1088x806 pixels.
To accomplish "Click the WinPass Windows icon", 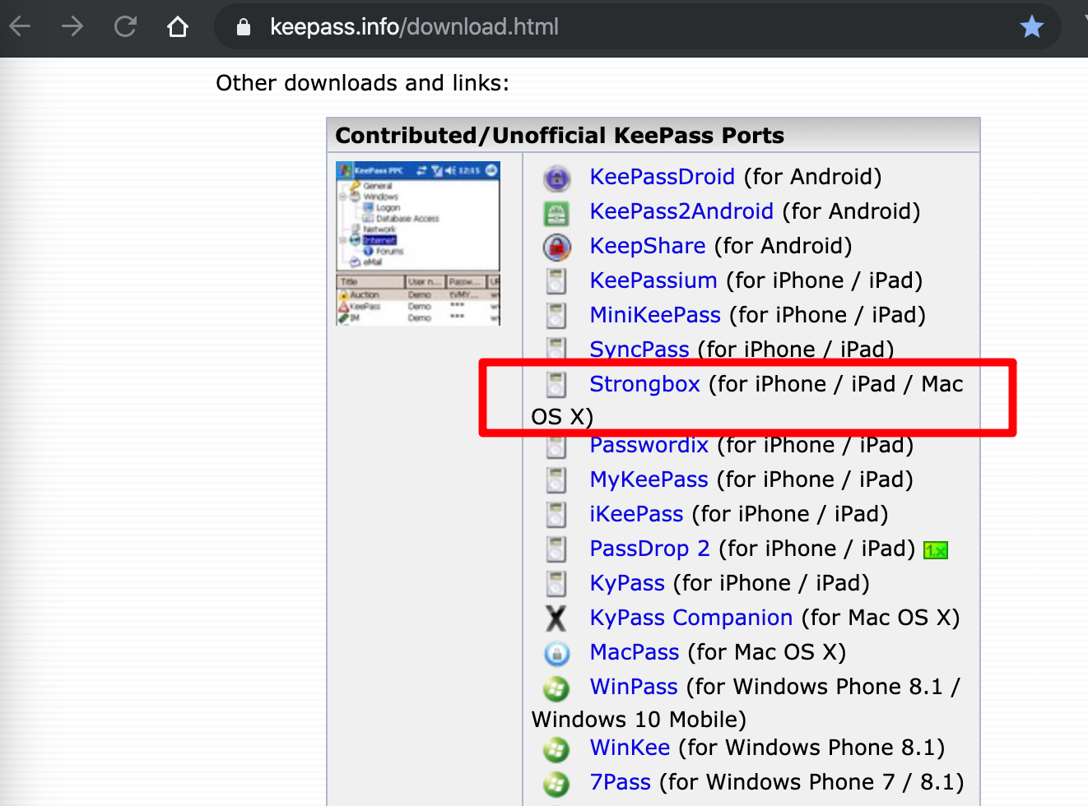I will [x=557, y=688].
